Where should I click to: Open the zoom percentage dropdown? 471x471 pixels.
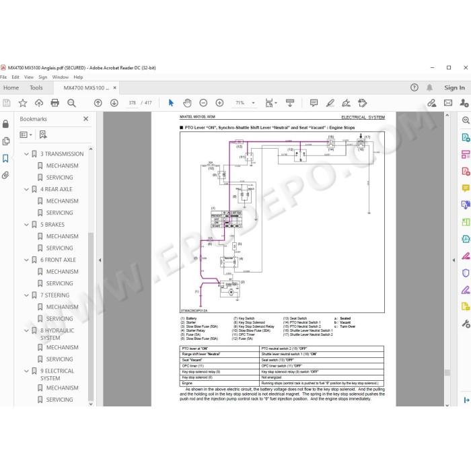pyautogui.click(x=253, y=103)
